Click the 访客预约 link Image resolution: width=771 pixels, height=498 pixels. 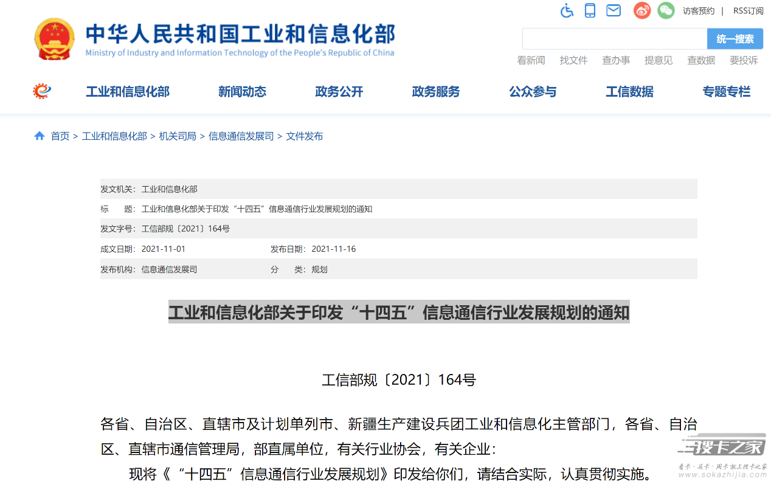coord(698,11)
